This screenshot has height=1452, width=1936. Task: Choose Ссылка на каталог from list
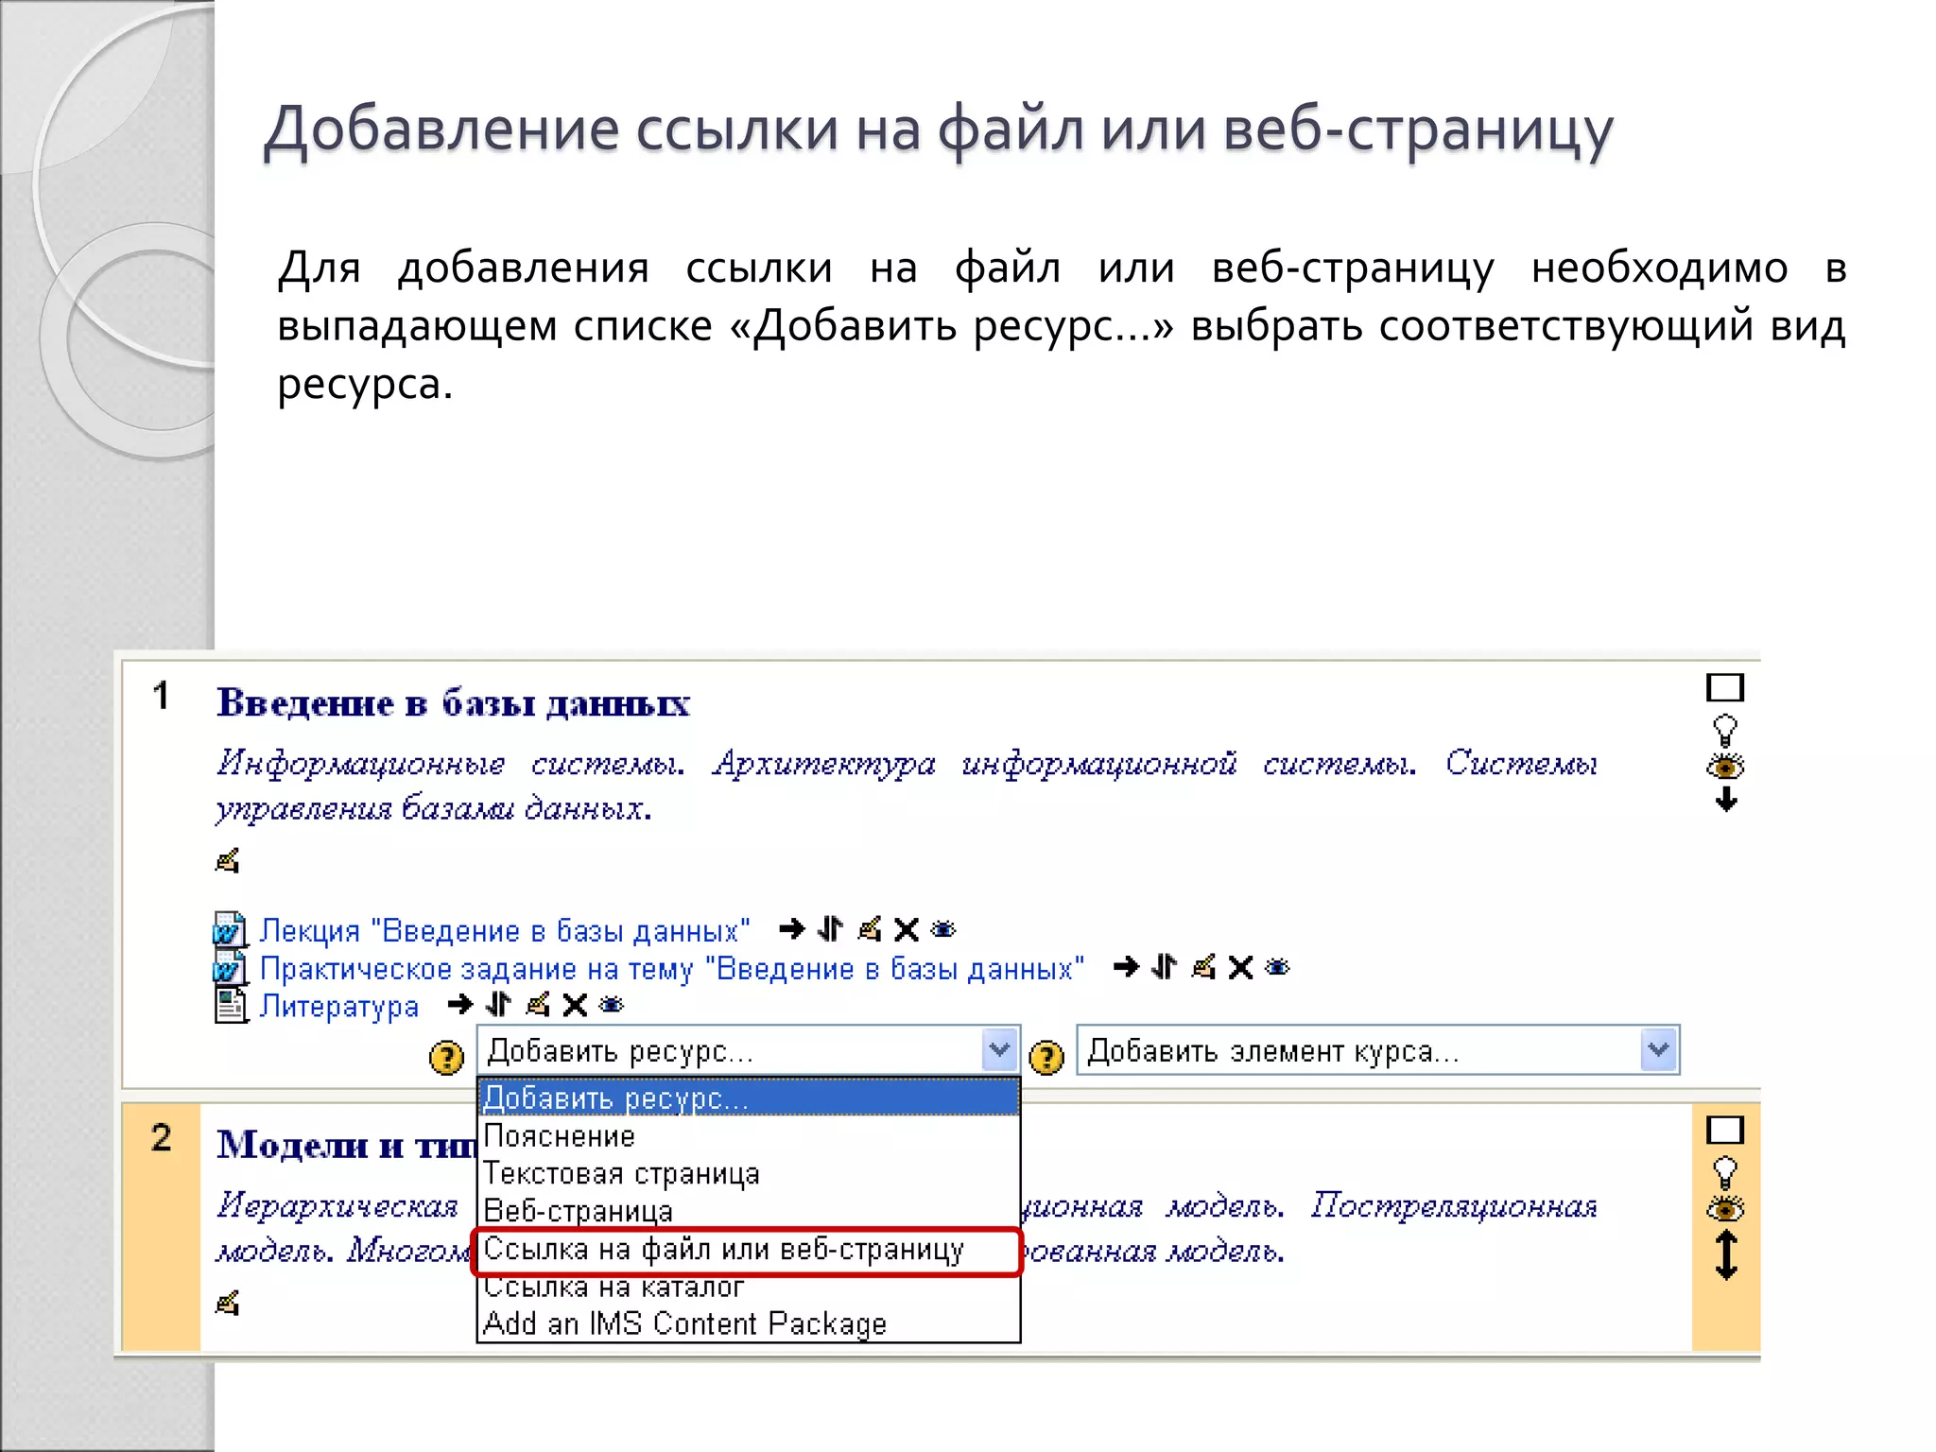click(749, 1288)
